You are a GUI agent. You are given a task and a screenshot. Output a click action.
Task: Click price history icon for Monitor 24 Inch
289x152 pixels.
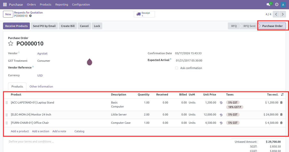[x=221, y=115]
